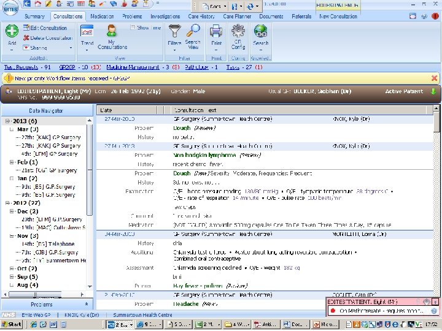Select 21st [CG] GP Surgery entry
Viewport: 442px width, 331px height.
coord(48,170)
